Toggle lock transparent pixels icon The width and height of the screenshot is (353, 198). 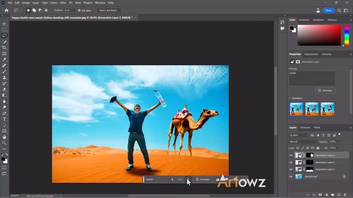click(x=298, y=148)
